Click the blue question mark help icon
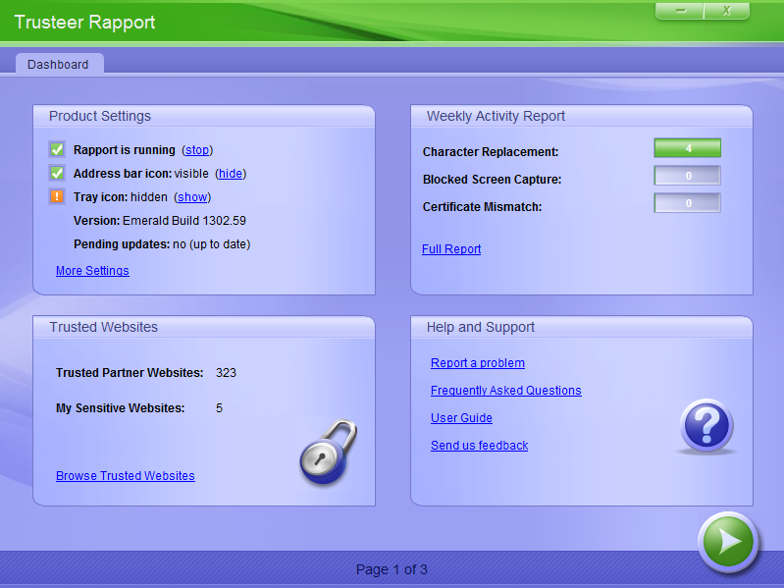Image resolution: width=784 pixels, height=588 pixels. [706, 427]
